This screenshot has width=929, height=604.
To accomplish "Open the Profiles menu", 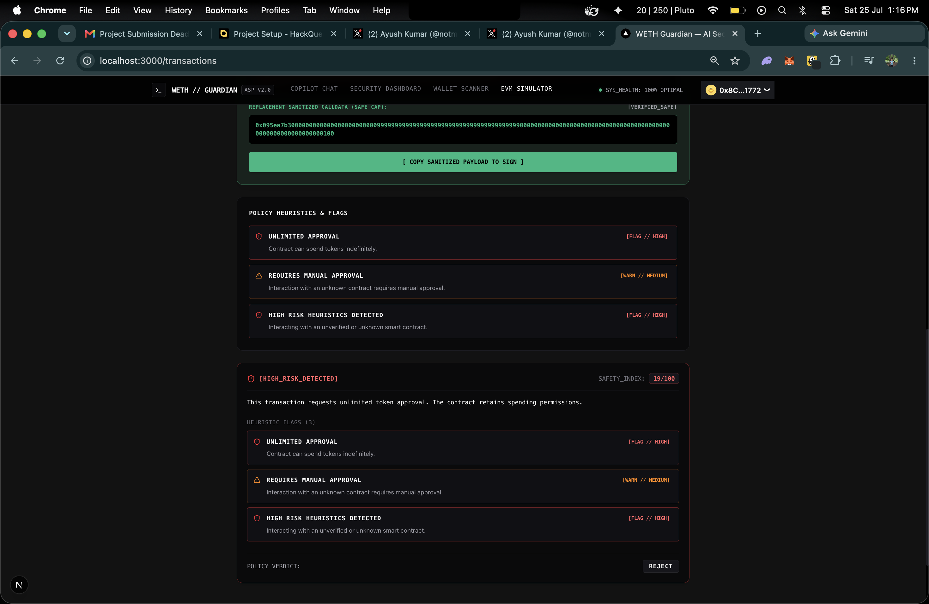I will pyautogui.click(x=275, y=10).
